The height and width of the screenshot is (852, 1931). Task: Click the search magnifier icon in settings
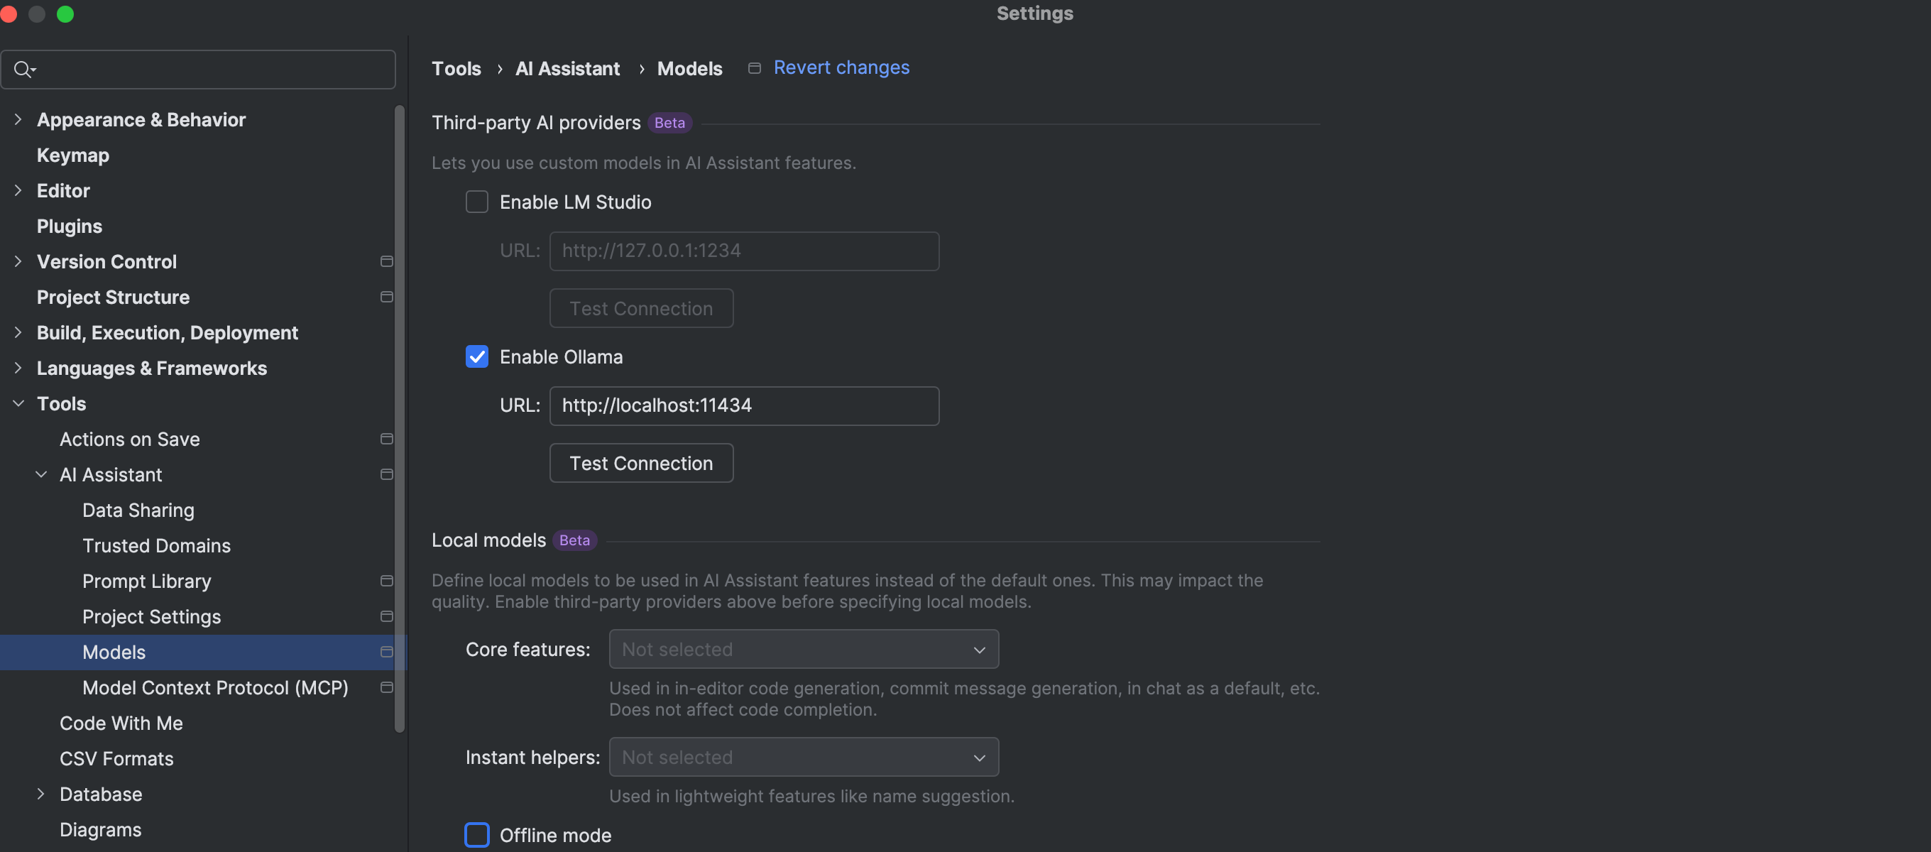tap(23, 70)
